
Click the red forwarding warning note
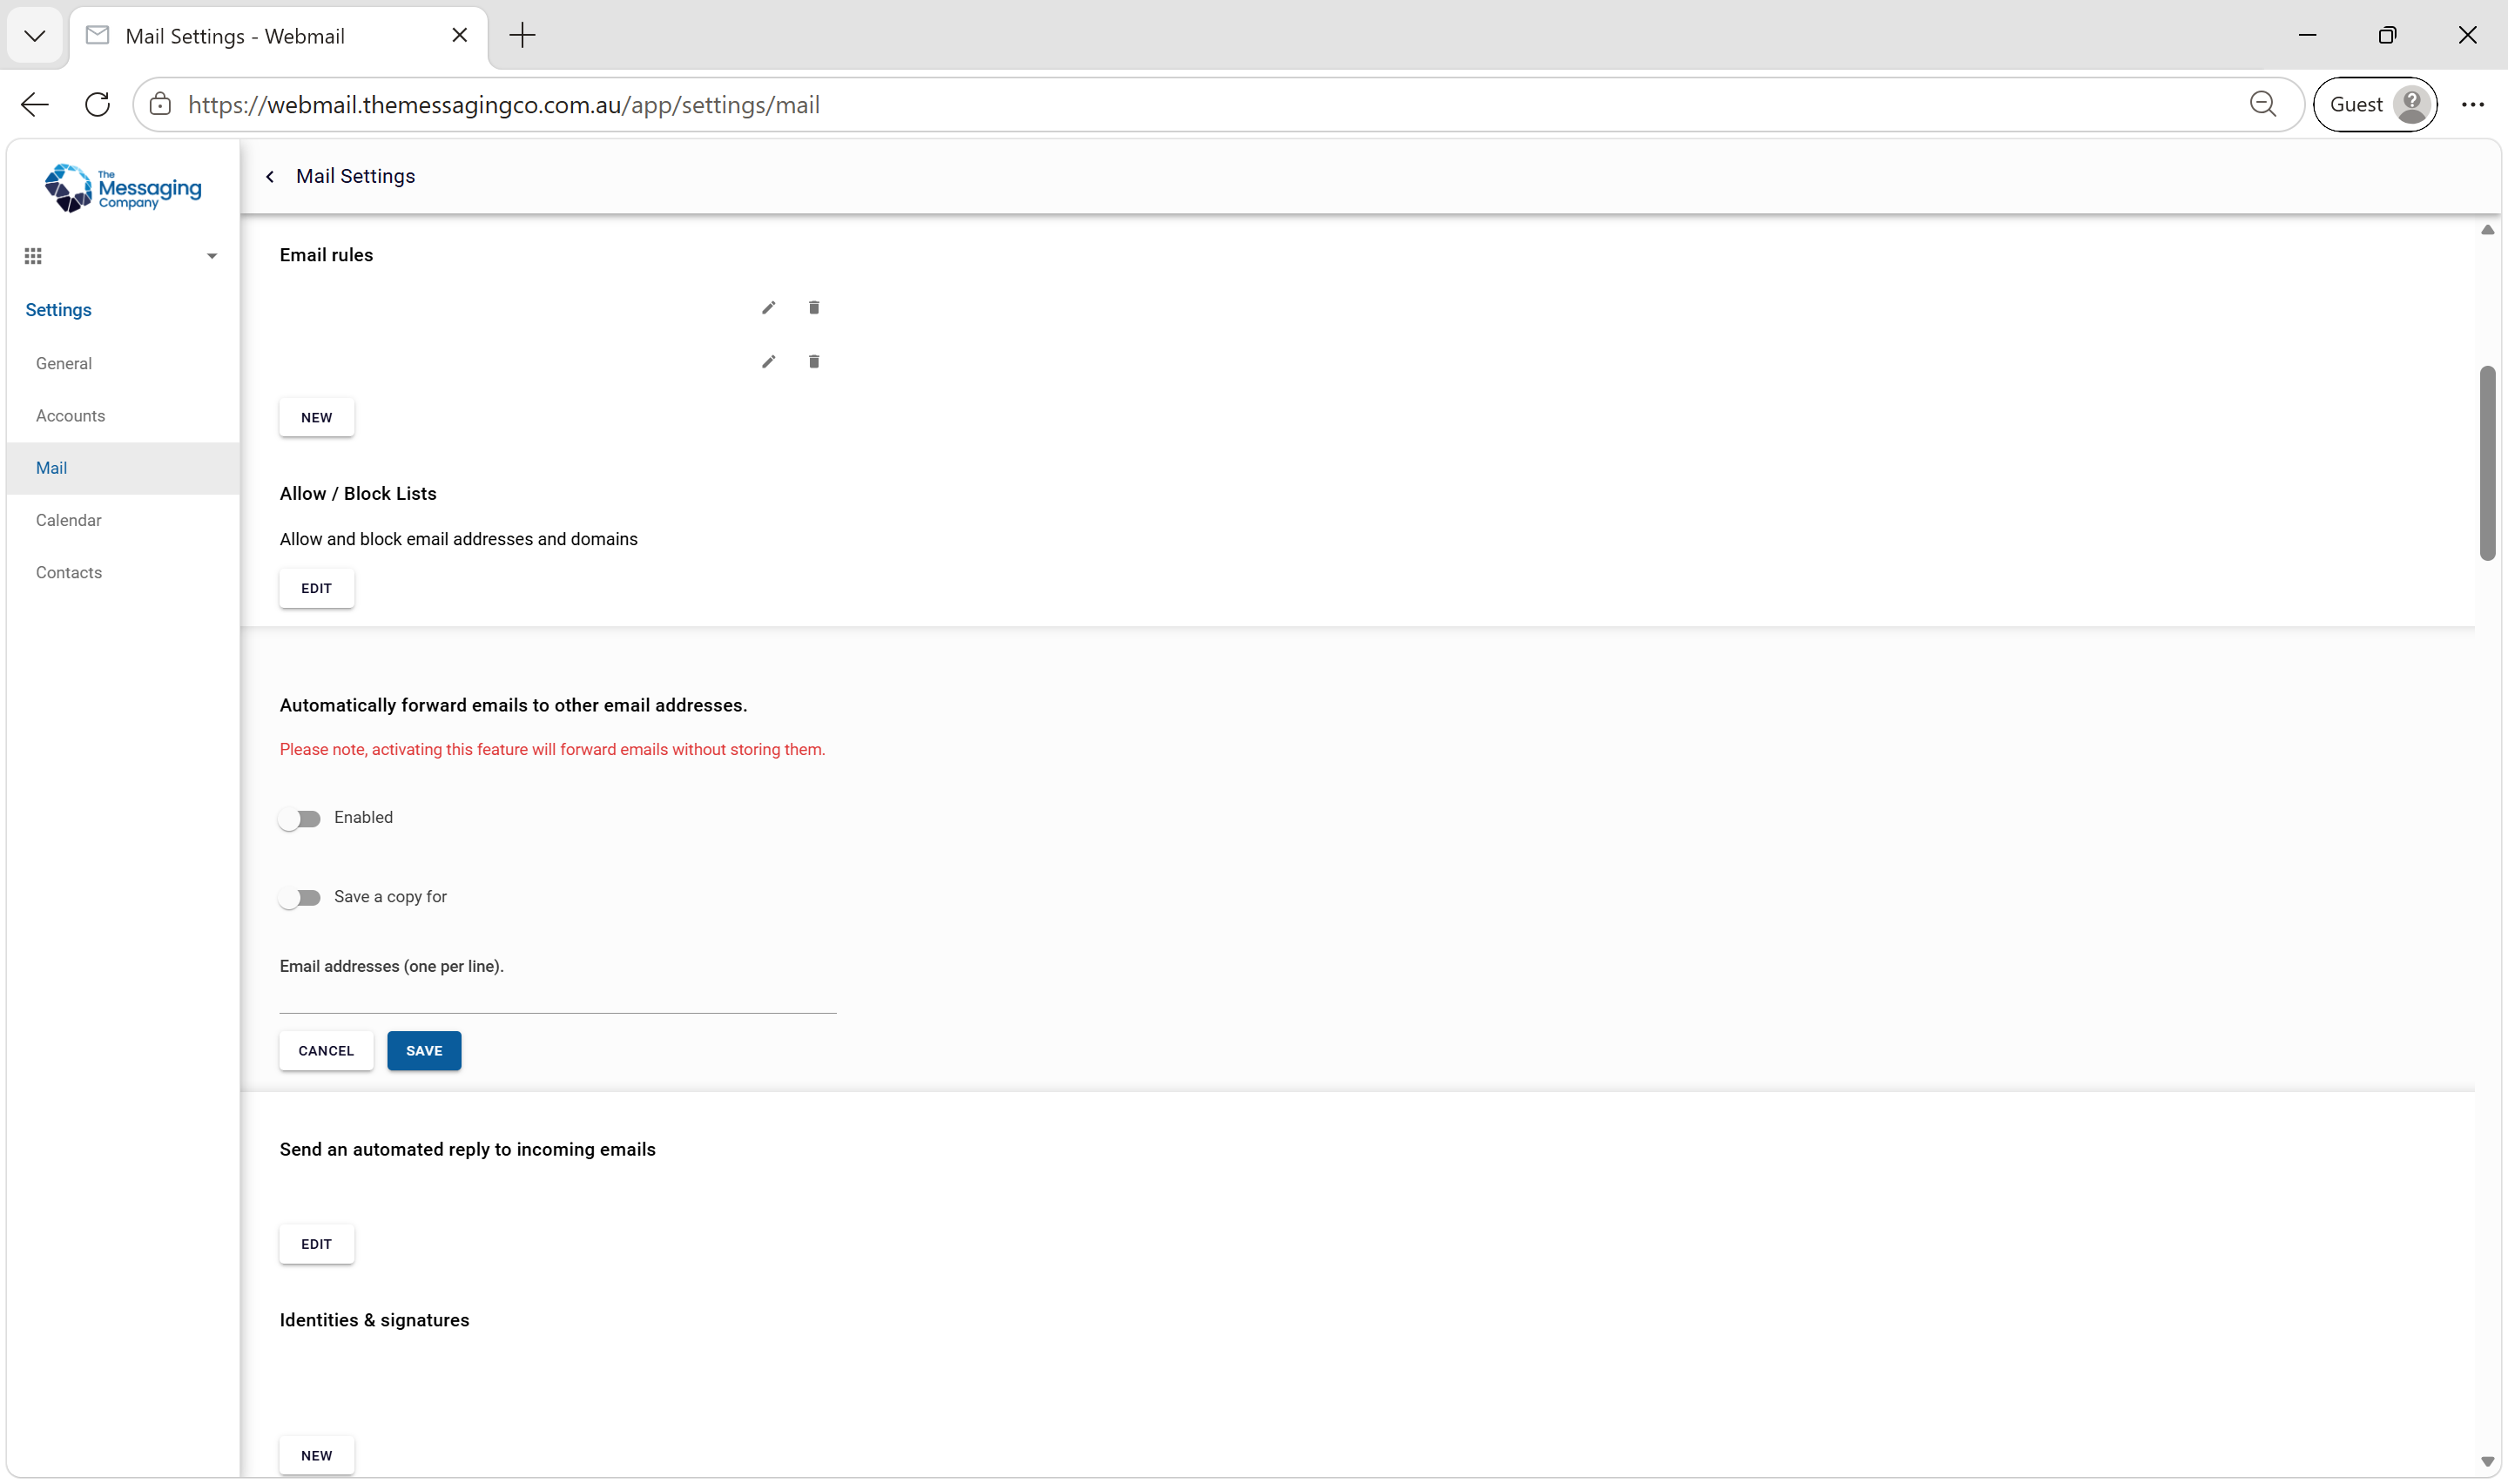click(x=553, y=750)
